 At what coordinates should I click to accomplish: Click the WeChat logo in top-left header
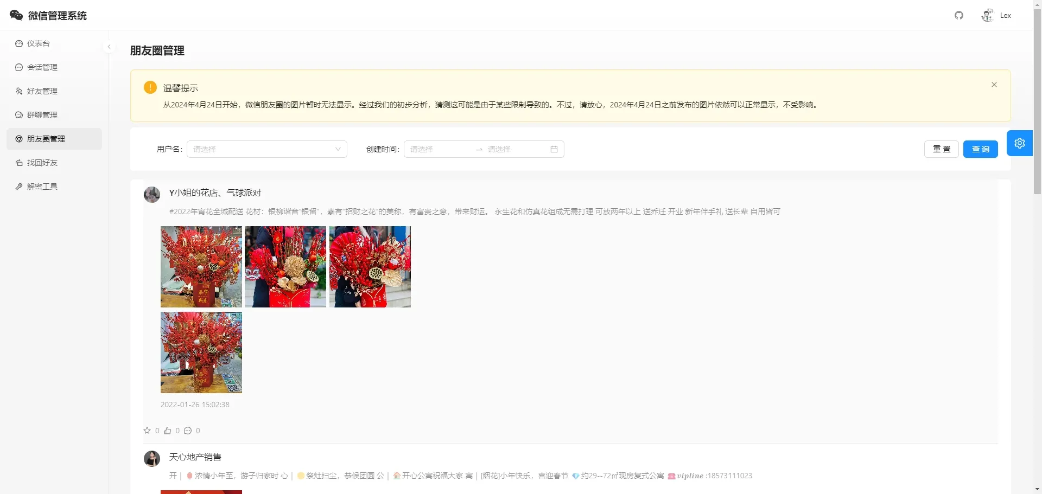16,15
